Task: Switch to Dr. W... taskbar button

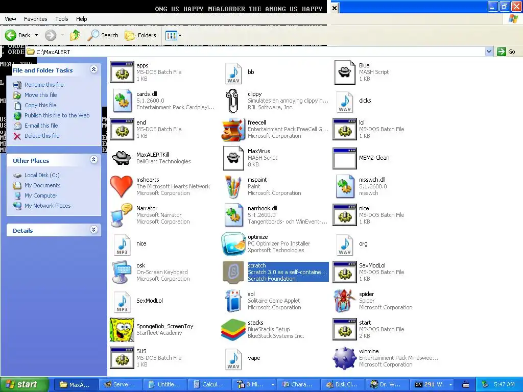Action: (387, 385)
